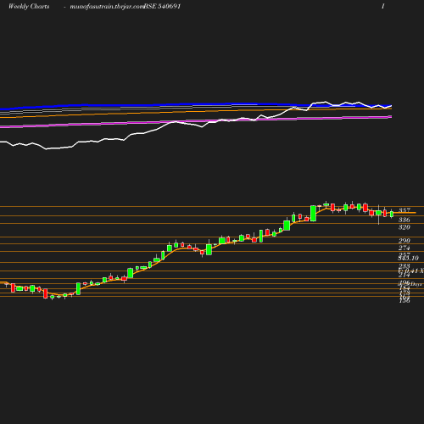Click the "BSE 540691" symbol label
Screen dimensions: 424x424
click(x=162, y=7)
